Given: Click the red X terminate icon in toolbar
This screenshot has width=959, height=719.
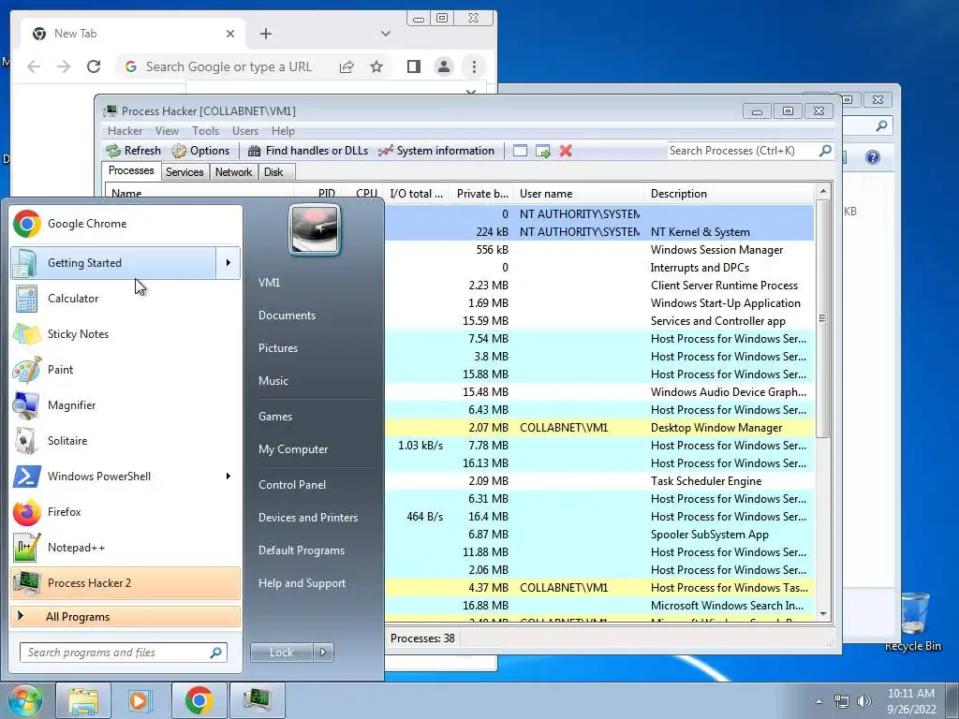Looking at the screenshot, I should pos(566,151).
